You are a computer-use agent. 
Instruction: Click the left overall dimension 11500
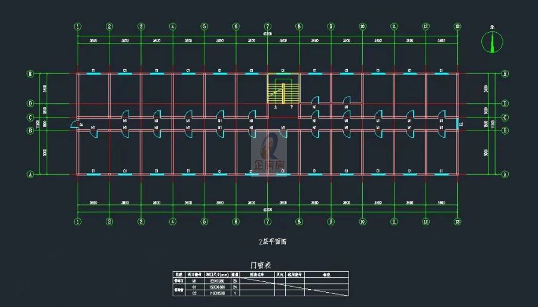pos(38,124)
